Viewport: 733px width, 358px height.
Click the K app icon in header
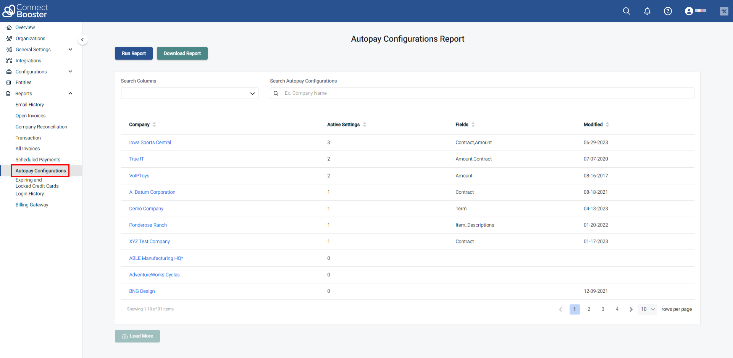(x=724, y=11)
